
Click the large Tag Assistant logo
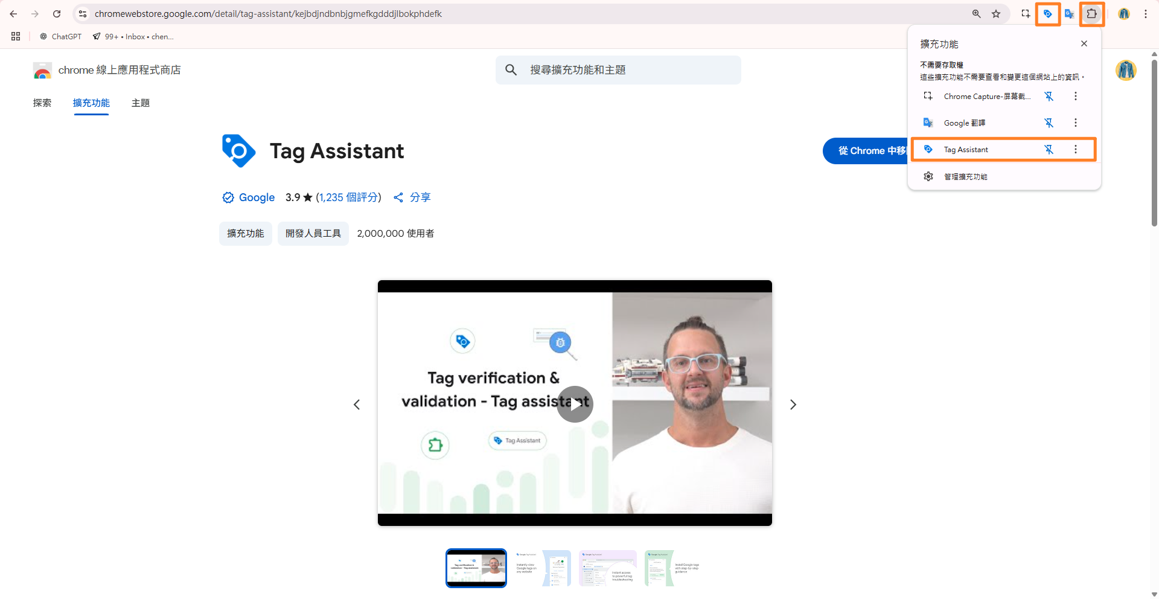coord(239,151)
